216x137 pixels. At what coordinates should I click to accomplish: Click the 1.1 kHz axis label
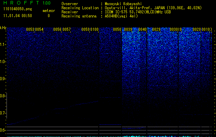[3, 45]
